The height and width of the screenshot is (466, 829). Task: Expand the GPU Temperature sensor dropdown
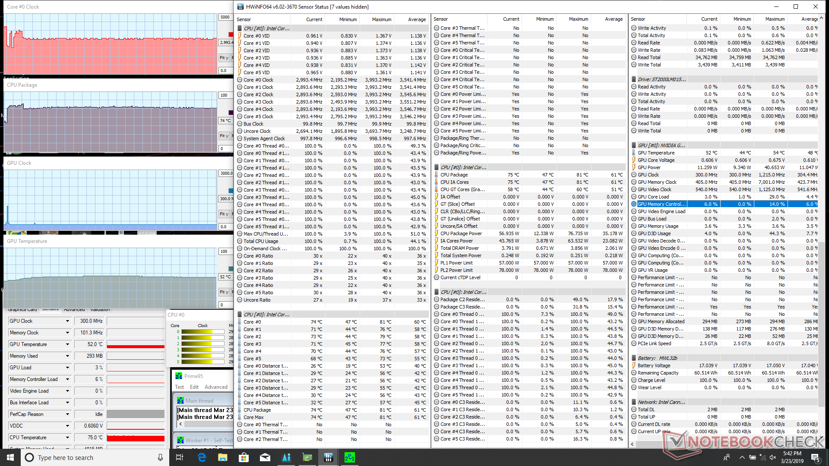(67, 344)
